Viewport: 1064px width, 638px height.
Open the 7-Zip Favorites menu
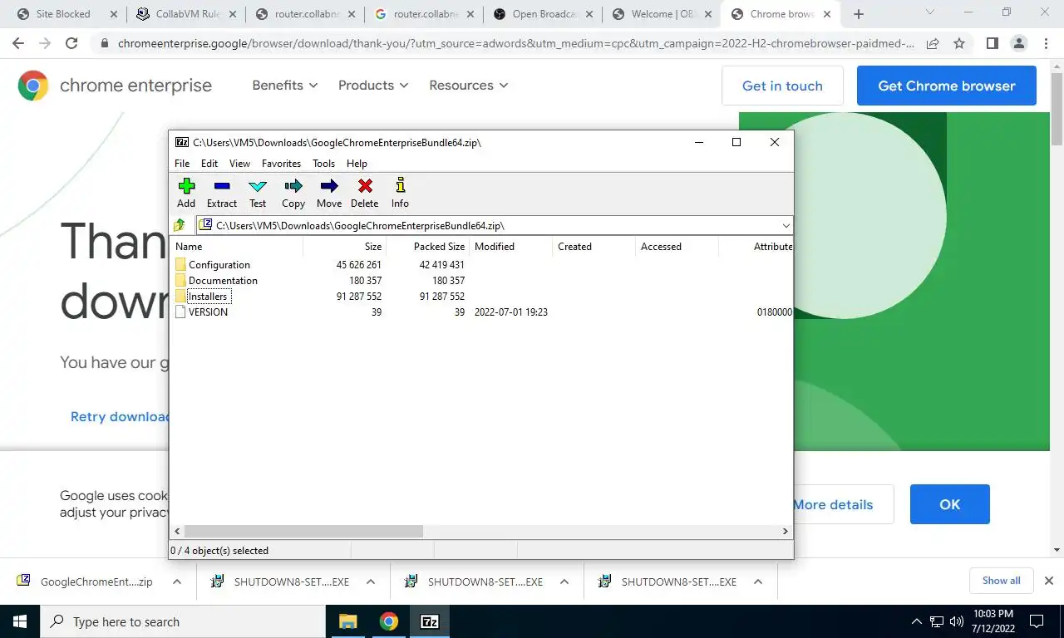(281, 164)
